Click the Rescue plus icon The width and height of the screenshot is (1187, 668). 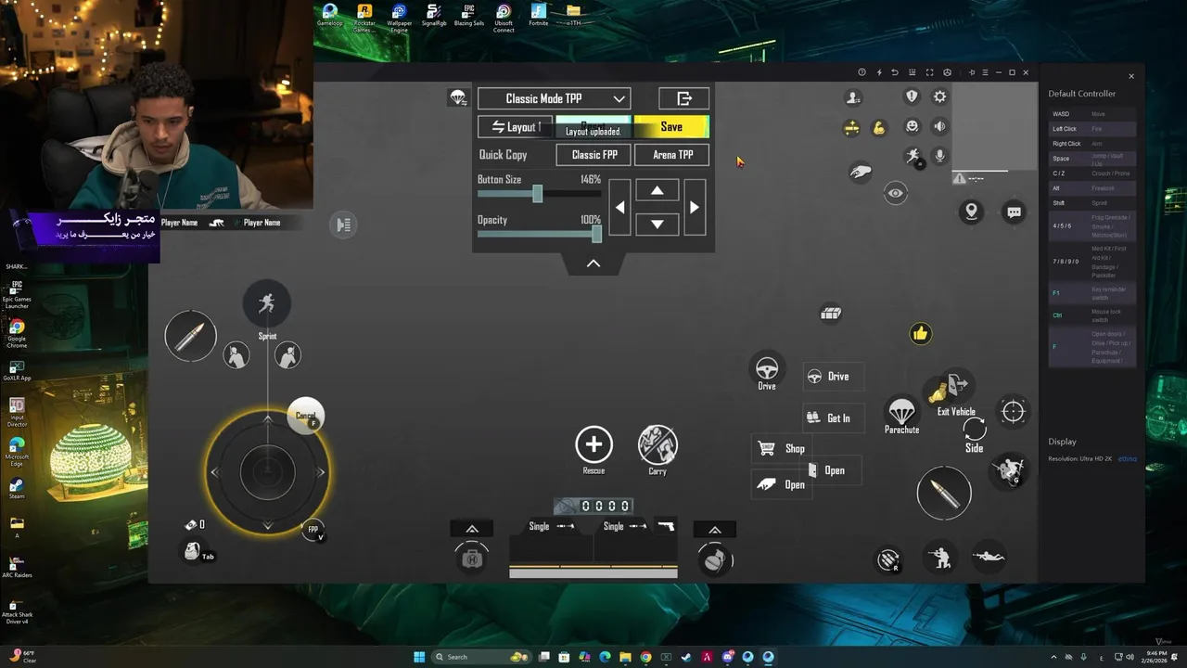click(x=593, y=444)
